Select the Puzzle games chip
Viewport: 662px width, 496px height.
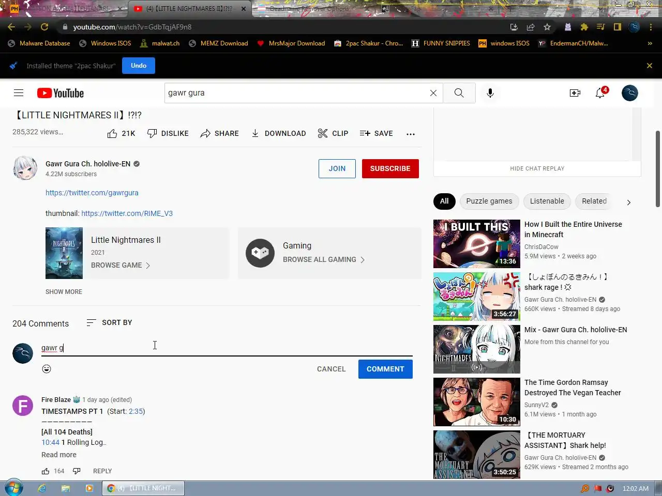pos(489,201)
